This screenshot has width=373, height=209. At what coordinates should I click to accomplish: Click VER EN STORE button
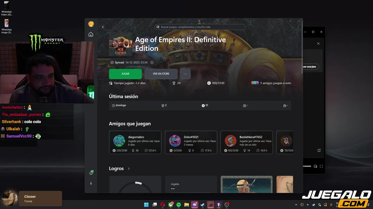pyautogui.click(x=161, y=74)
